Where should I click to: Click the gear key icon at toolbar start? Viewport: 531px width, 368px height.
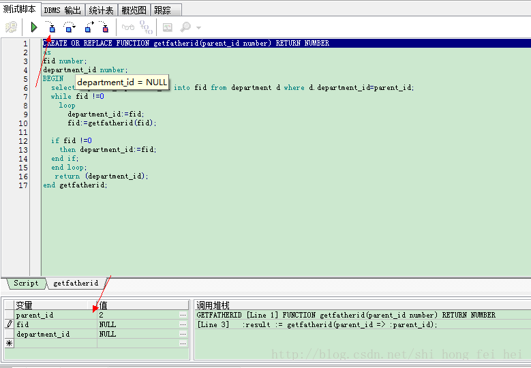click(11, 27)
